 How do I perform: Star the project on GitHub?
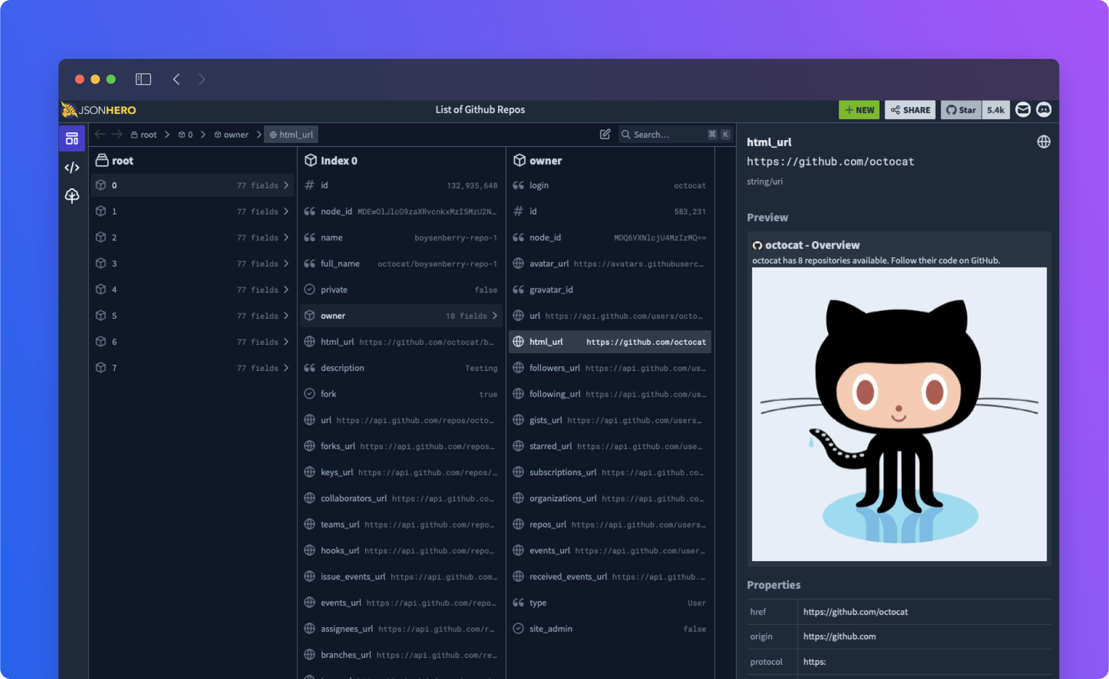click(961, 110)
